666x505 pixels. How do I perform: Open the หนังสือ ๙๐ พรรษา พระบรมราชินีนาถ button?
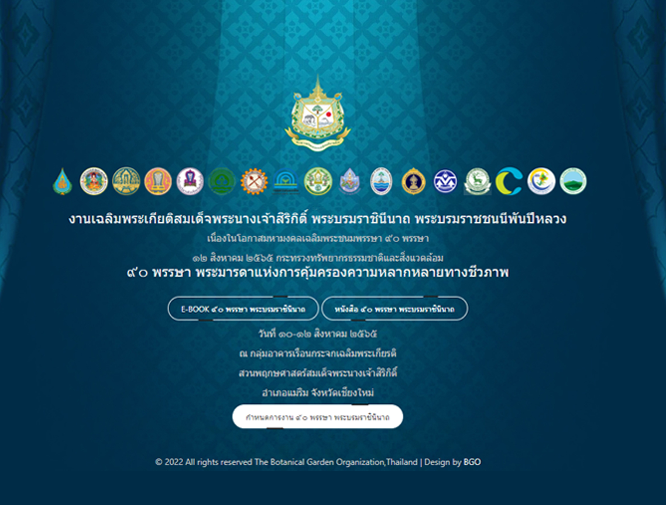click(394, 309)
